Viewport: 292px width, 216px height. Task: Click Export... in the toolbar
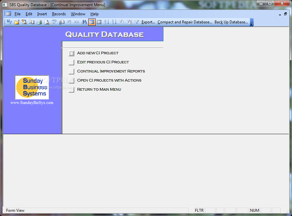[x=148, y=22]
